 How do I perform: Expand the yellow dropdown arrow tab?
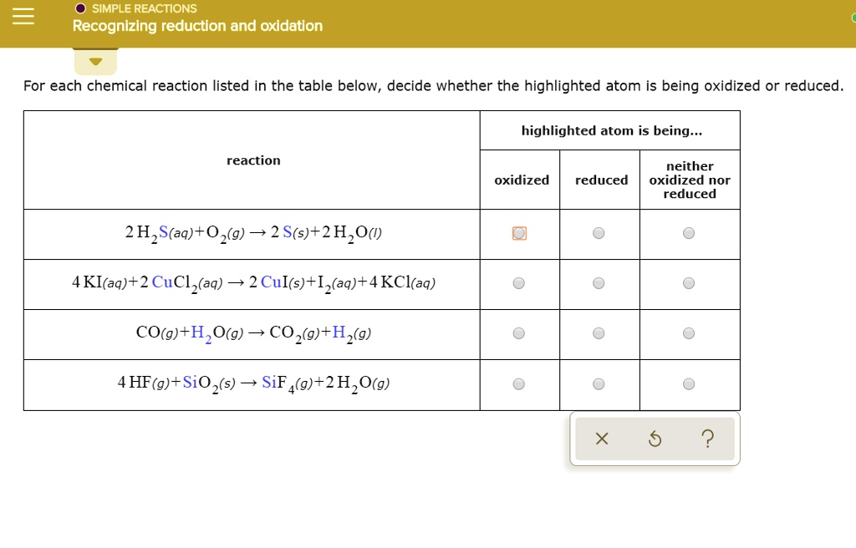pos(95,62)
